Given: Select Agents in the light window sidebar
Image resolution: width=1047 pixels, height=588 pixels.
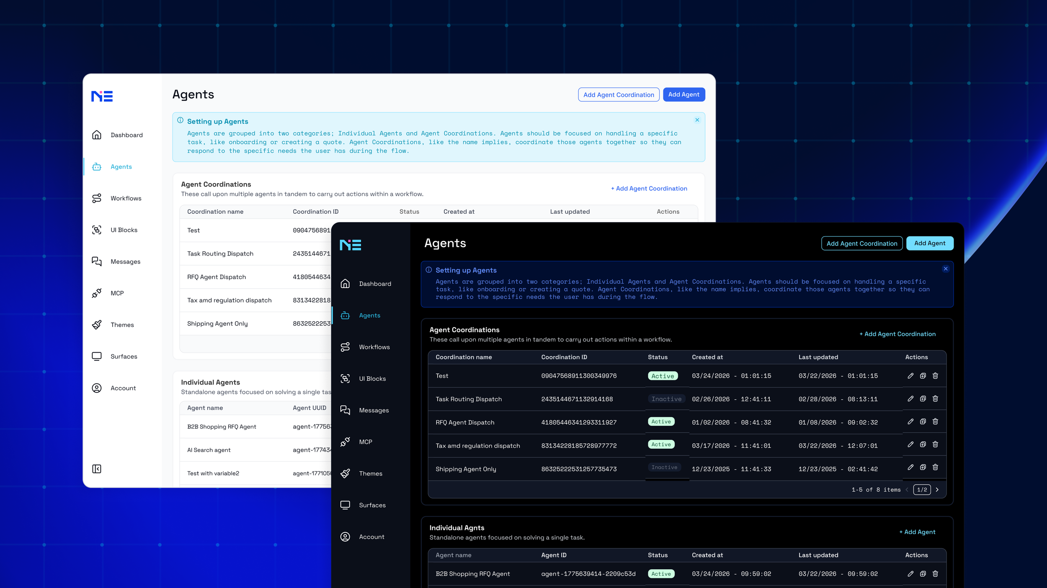Looking at the screenshot, I should pyautogui.click(x=112, y=166).
